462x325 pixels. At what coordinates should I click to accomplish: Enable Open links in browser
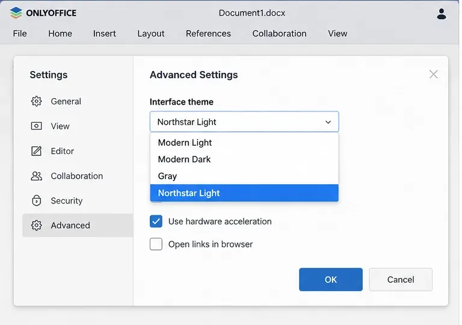156,244
